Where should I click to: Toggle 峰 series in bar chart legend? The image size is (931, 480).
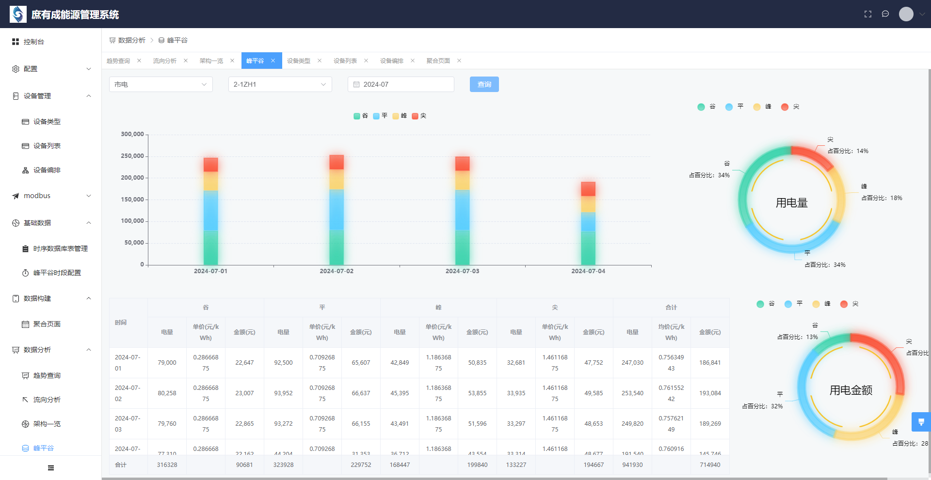pos(400,116)
